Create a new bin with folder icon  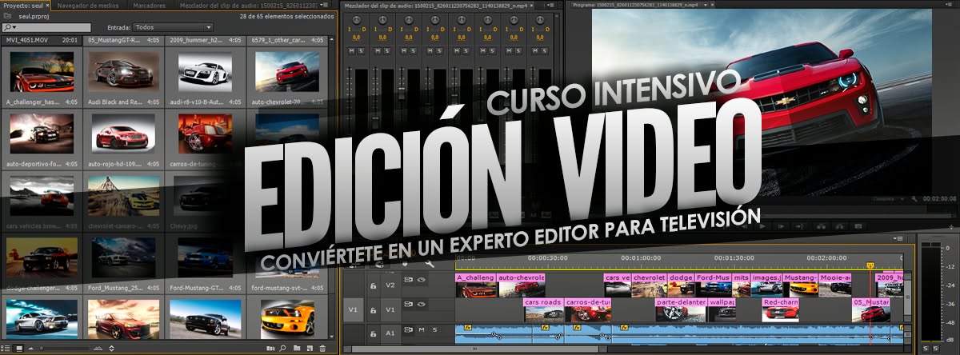click(297, 348)
